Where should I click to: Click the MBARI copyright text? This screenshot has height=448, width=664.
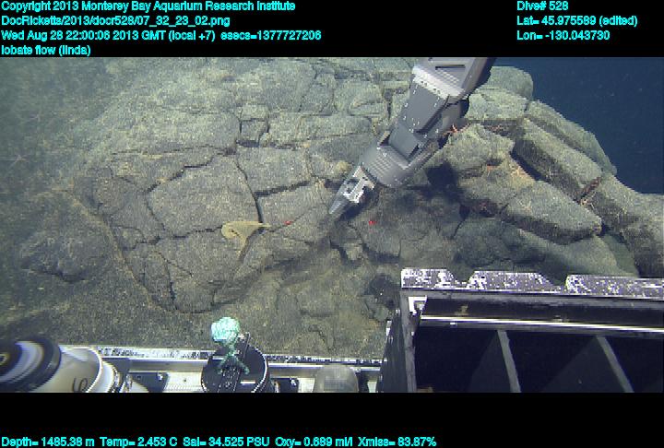[148, 6]
